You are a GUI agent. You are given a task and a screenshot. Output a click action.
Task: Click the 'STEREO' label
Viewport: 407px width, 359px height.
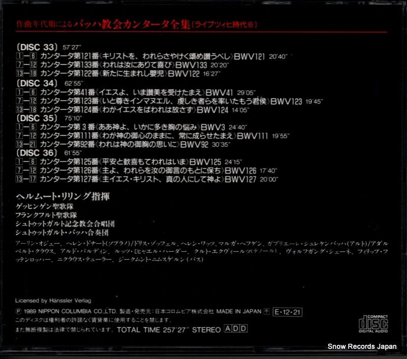pos(207,330)
